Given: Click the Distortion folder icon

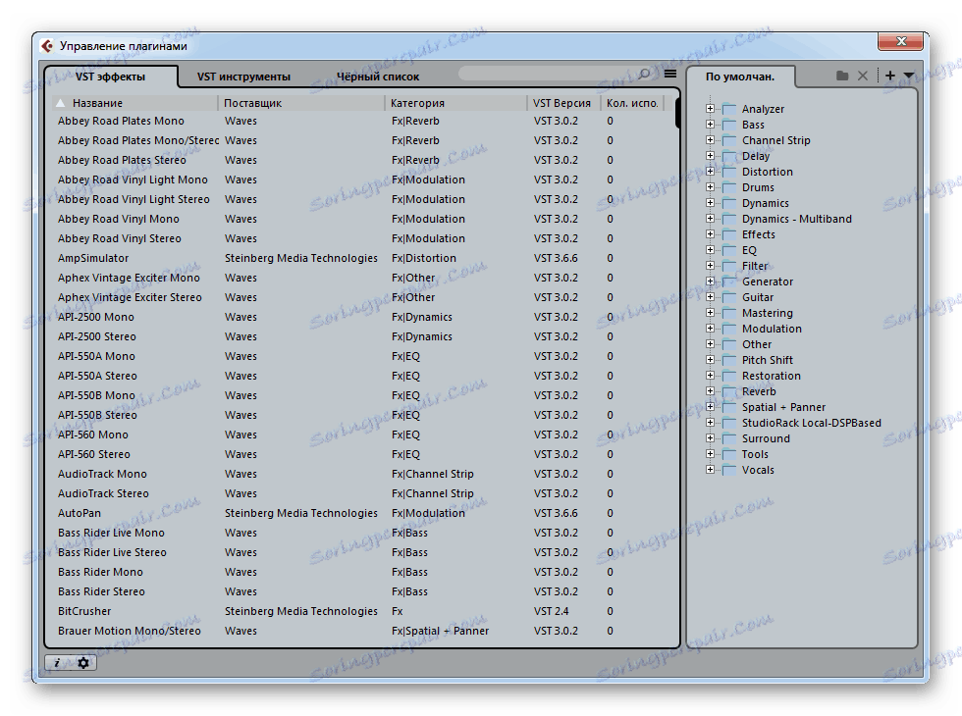Looking at the screenshot, I should 728,172.
